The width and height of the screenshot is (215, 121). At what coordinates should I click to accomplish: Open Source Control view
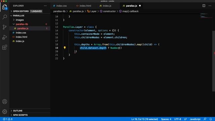tap(4, 27)
